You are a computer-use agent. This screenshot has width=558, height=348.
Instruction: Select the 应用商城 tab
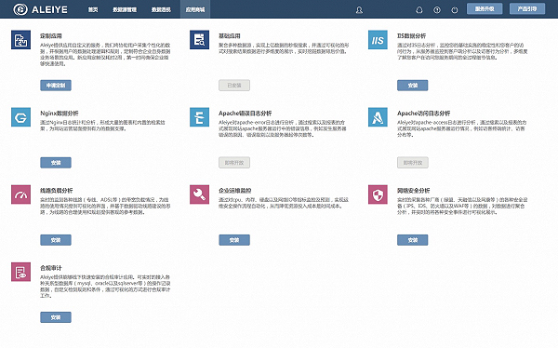point(195,9)
